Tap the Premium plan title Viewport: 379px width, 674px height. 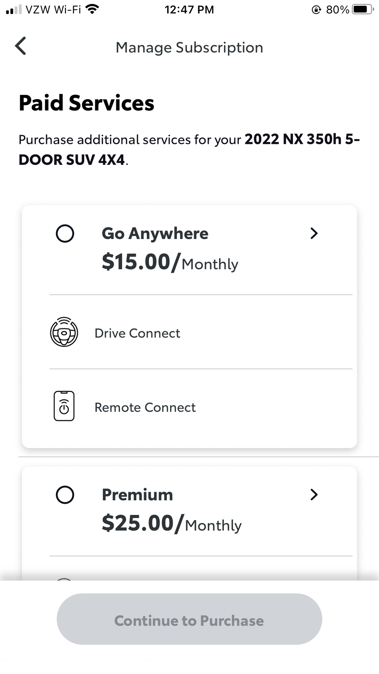(137, 495)
